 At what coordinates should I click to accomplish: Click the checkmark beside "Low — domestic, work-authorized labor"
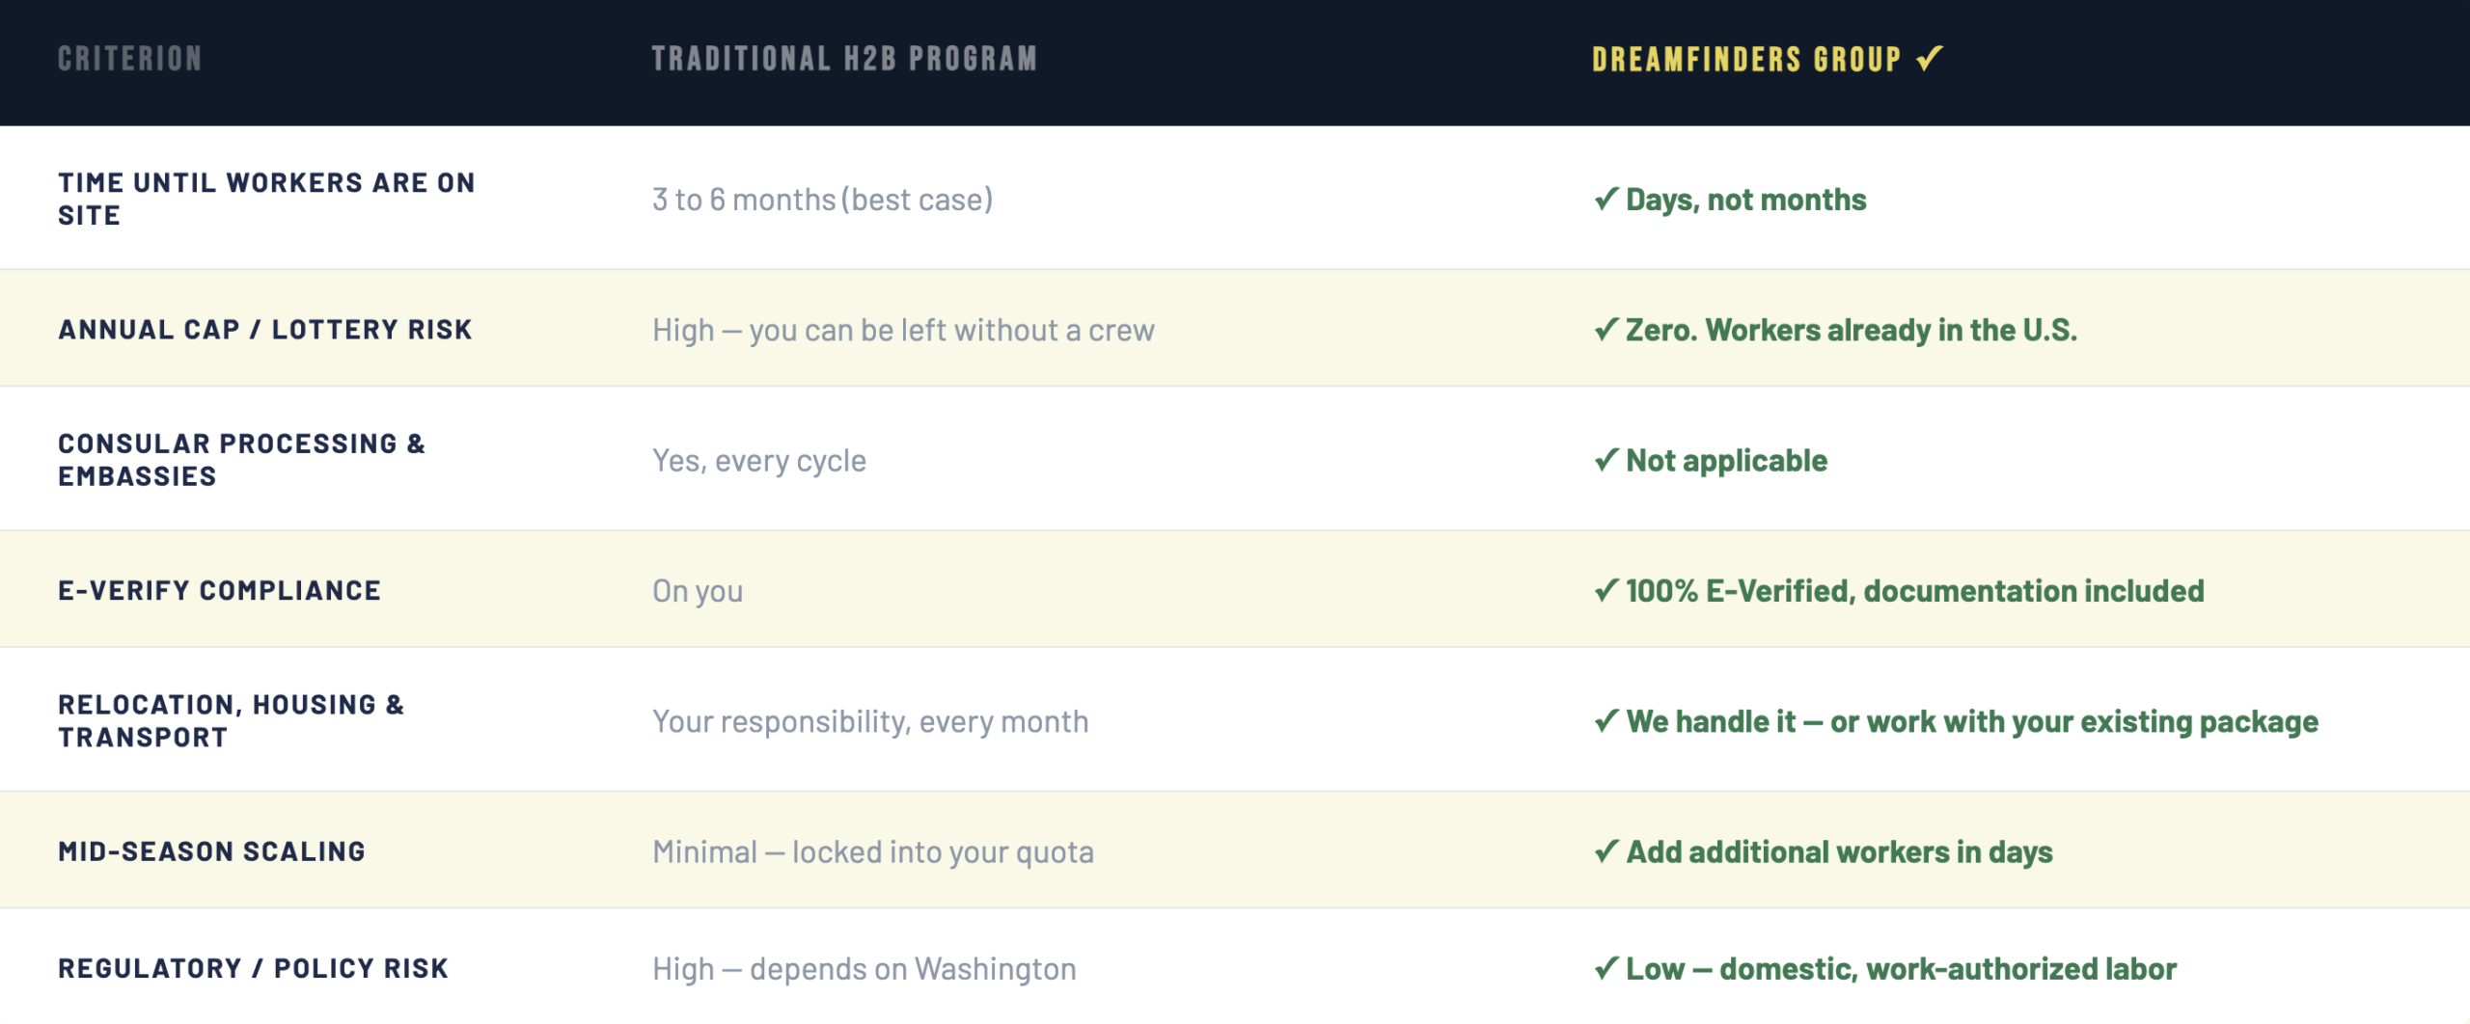click(1605, 968)
